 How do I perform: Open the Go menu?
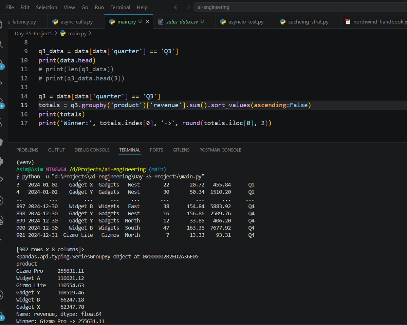point(85,7)
